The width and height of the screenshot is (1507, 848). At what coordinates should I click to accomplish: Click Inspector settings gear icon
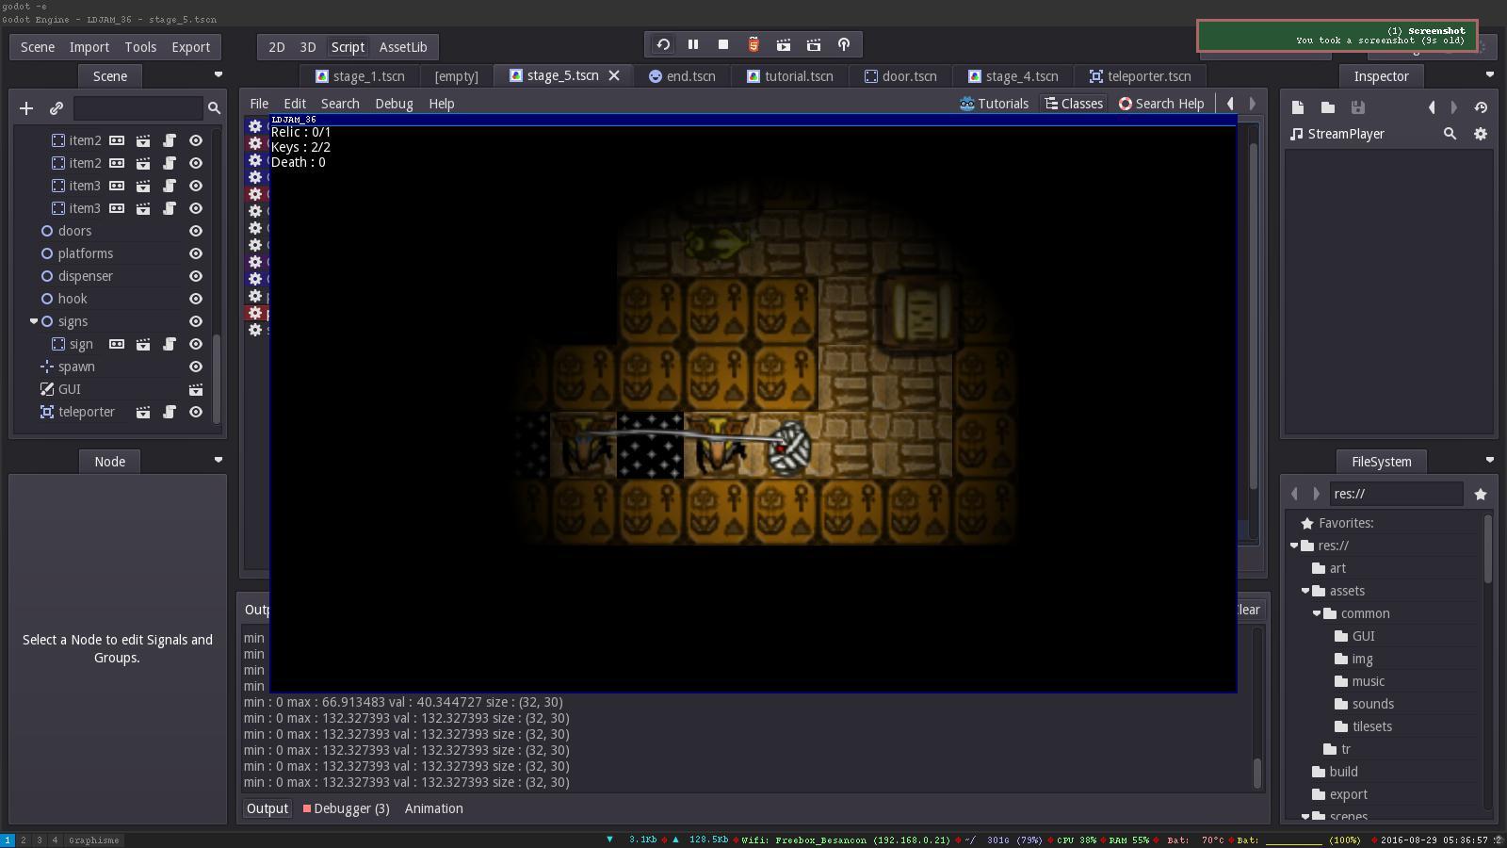[x=1481, y=135]
